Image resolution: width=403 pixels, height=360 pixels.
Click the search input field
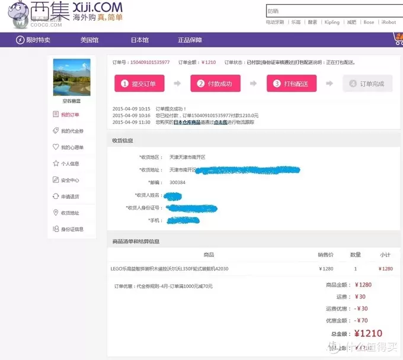click(334, 11)
